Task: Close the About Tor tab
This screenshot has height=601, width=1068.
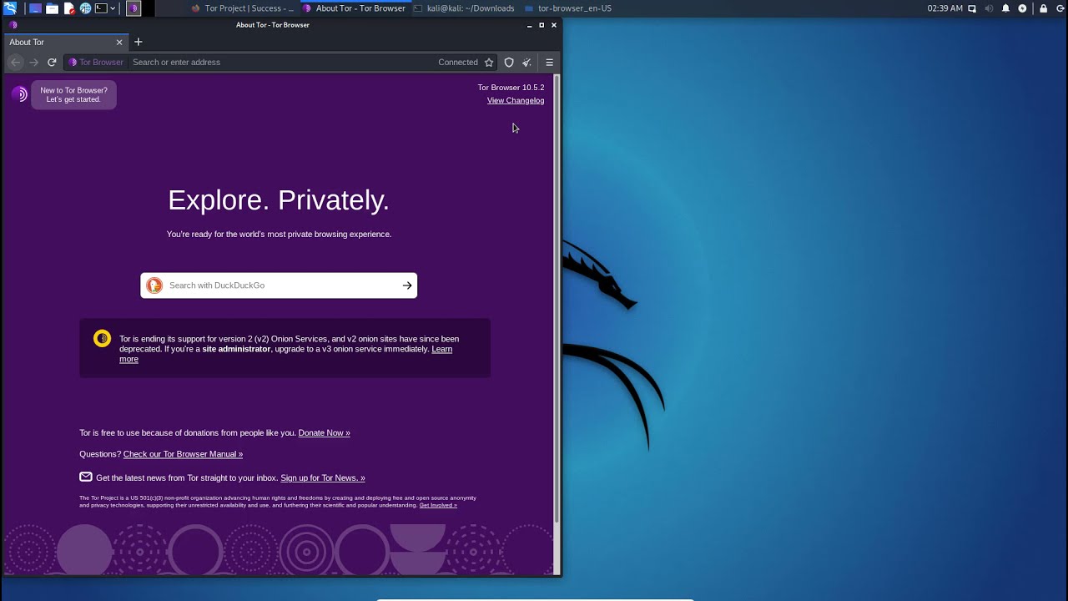Action: 119,42
